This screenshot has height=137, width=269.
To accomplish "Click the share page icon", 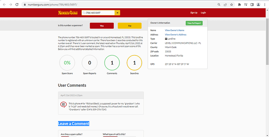I will [225, 5].
